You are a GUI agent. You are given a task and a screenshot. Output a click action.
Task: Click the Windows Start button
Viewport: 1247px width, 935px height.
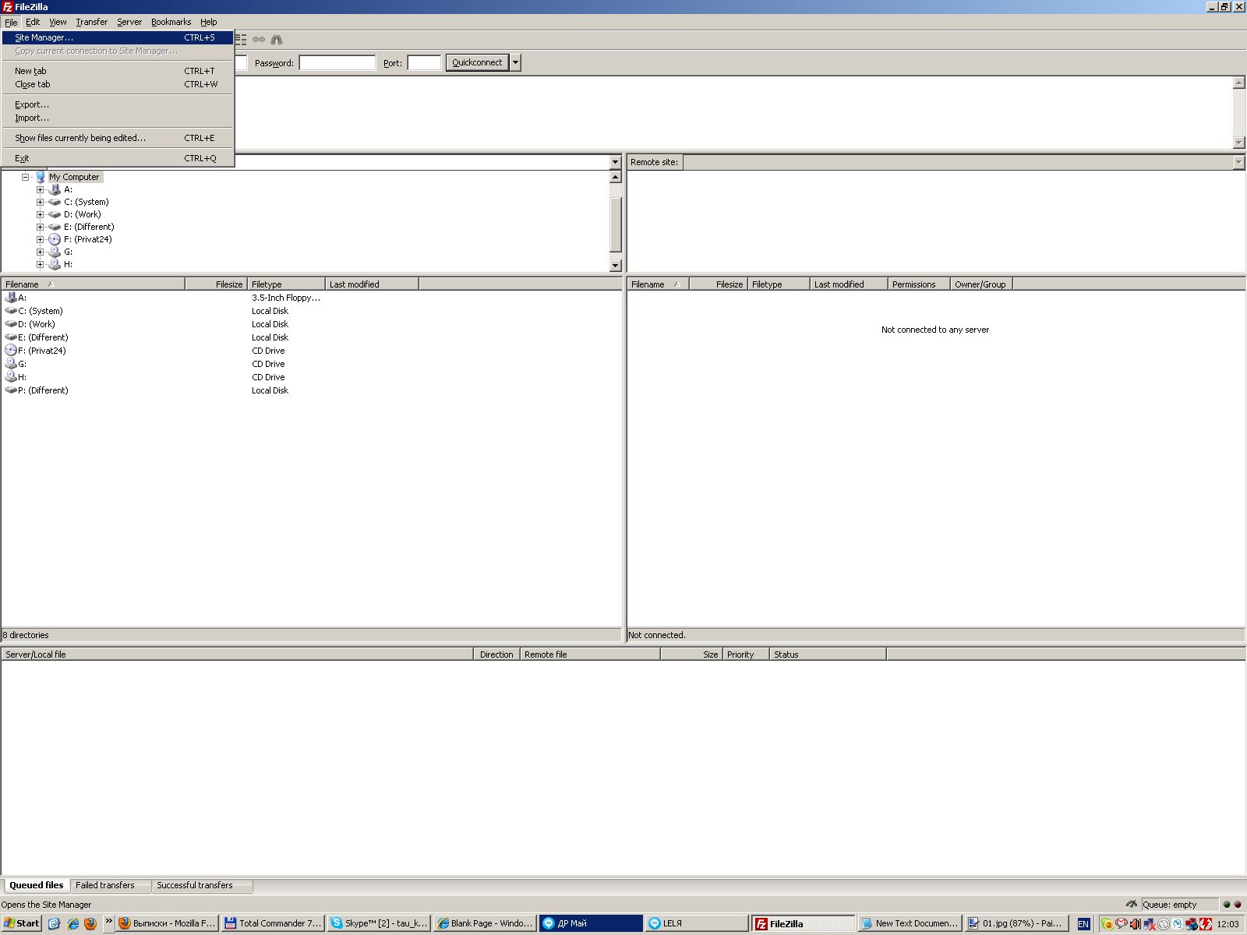click(x=22, y=923)
